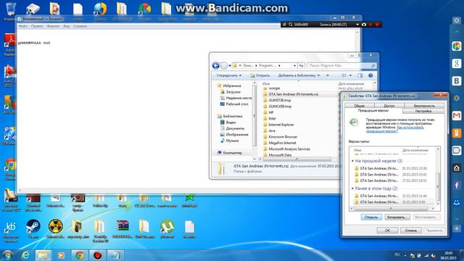Image resolution: width=464 pixels, height=261 pixels.
Task: Collapse На прошлой неделе group
Action: point(352,161)
